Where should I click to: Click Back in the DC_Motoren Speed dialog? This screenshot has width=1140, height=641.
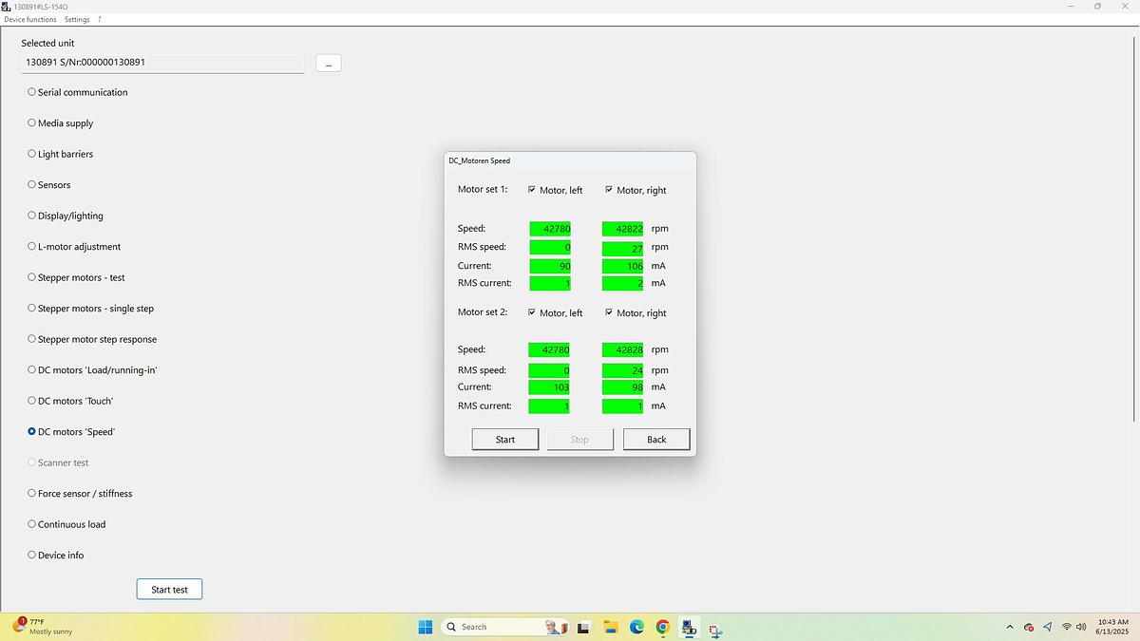[656, 439]
